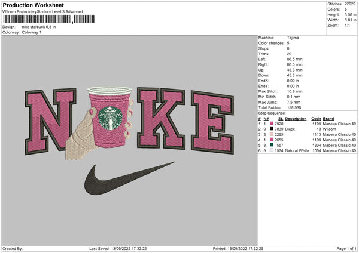Click the Tajima machine value
This screenshot has height=253, width=359.
(293, 38)
